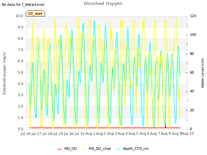Click the cyan depth_CTD_cm legend swatch
Image resolution: width=207 pixels, height=155 pixels.
tap(118, 149)
